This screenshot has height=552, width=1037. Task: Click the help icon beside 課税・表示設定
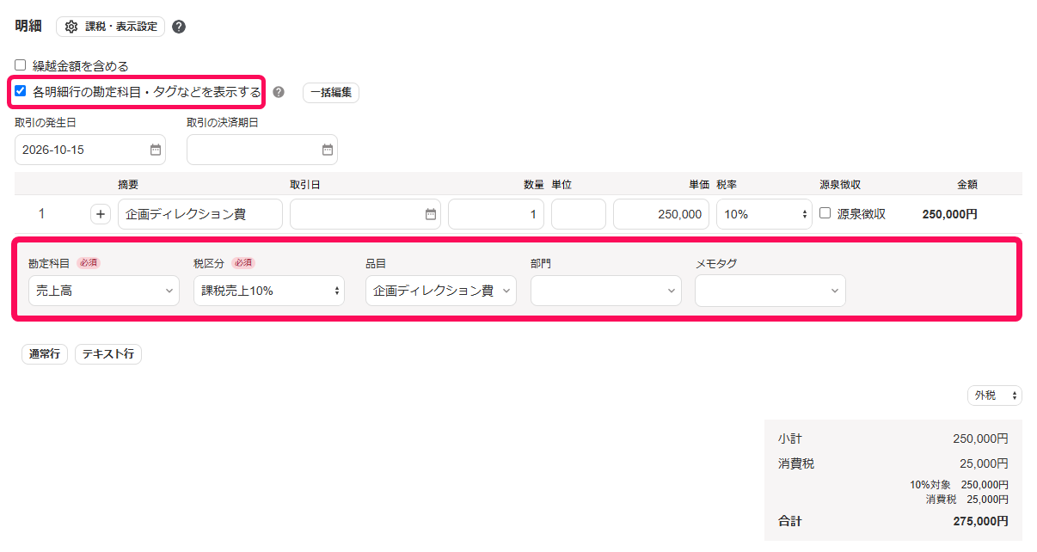179,27
